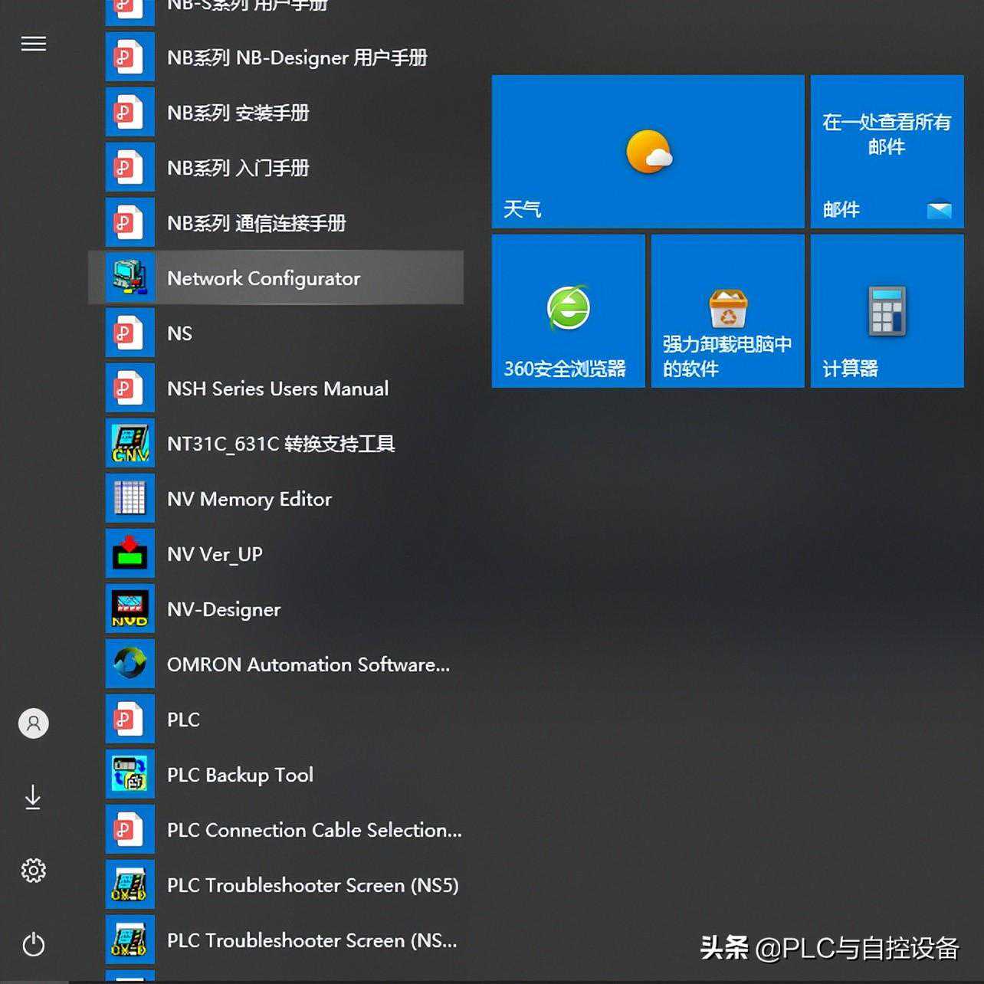Launch NV Memory Editor icon
Viewport: 984px width, 984px height.
pos(130,498)
